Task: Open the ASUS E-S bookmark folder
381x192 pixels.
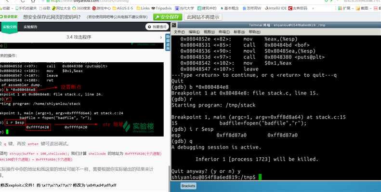Action: (123, 8)
